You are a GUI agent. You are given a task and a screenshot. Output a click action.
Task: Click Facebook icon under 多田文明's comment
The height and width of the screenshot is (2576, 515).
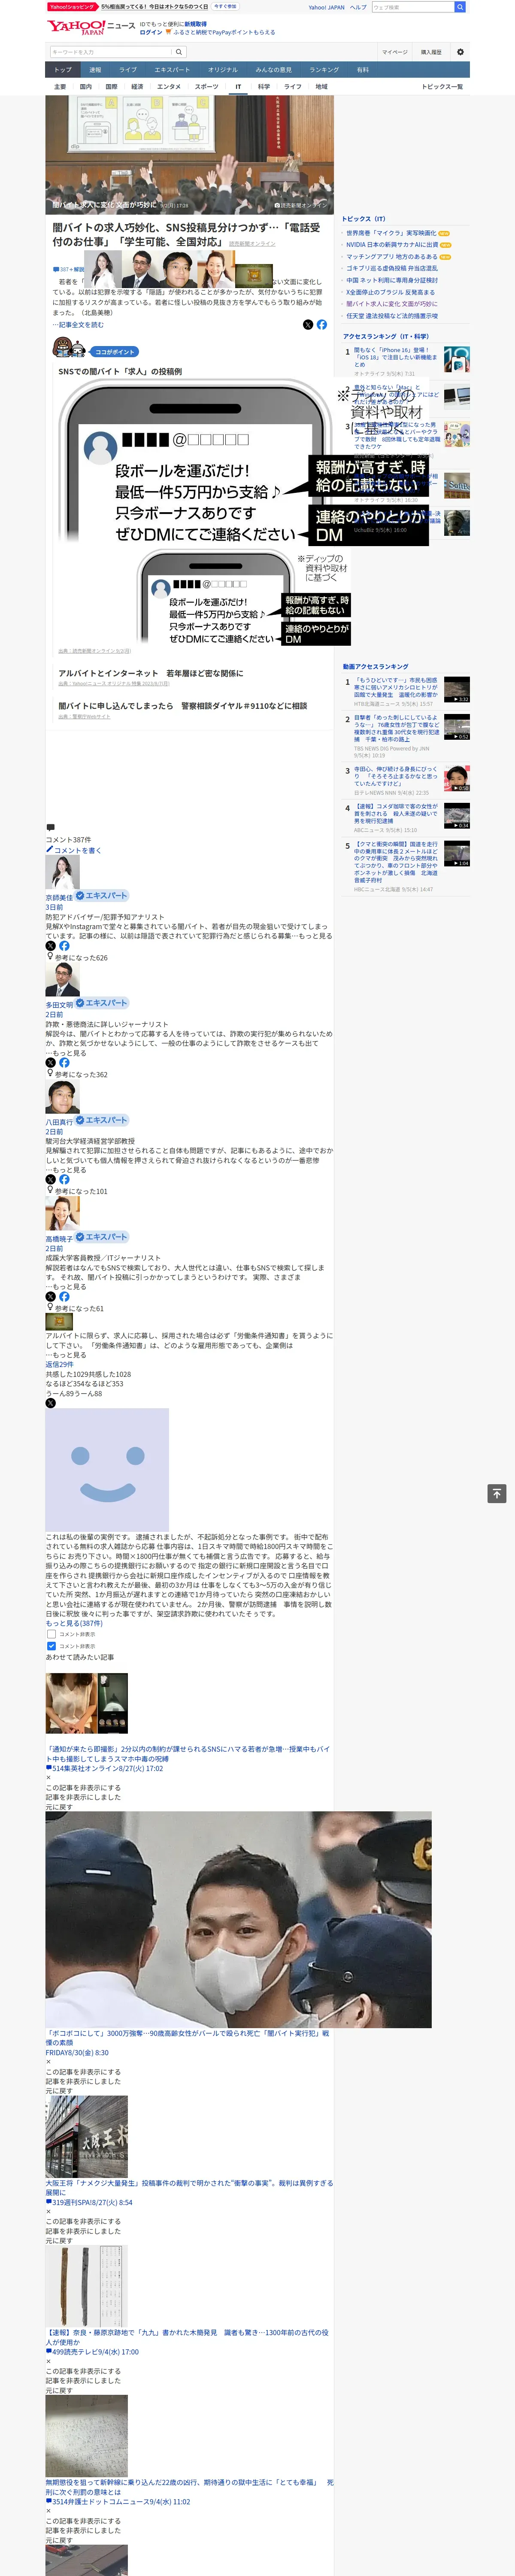tap(64, 1063)
